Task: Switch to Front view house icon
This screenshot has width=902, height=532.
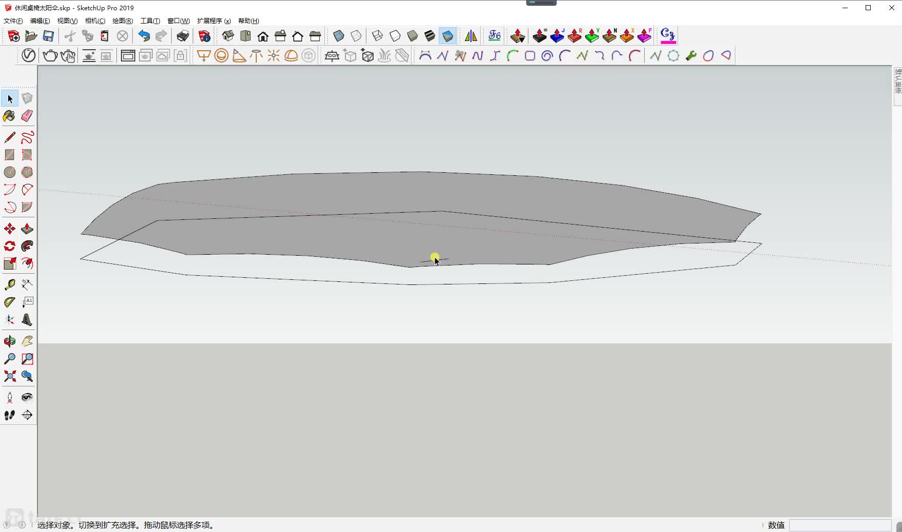Action: pos(263,36)
